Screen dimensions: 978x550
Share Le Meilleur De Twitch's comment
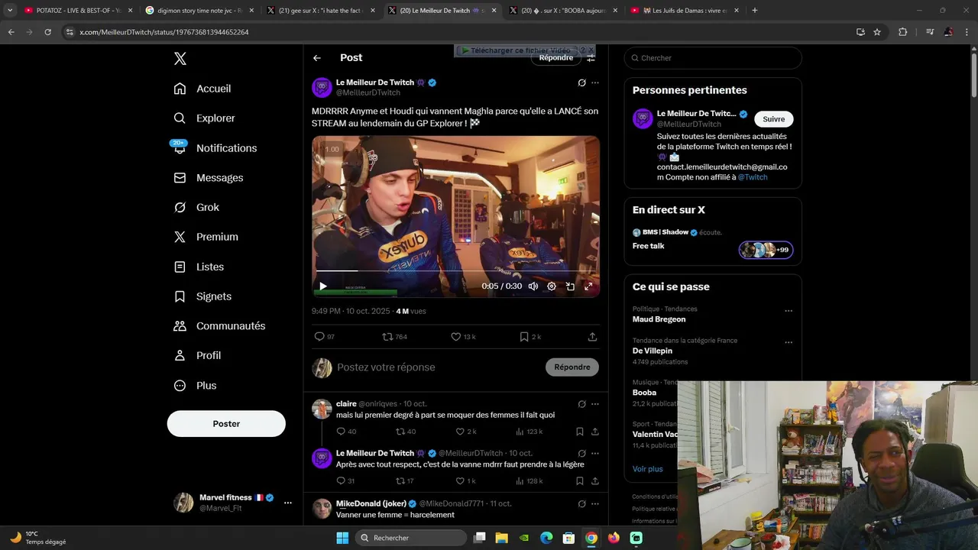click(595, 481)
